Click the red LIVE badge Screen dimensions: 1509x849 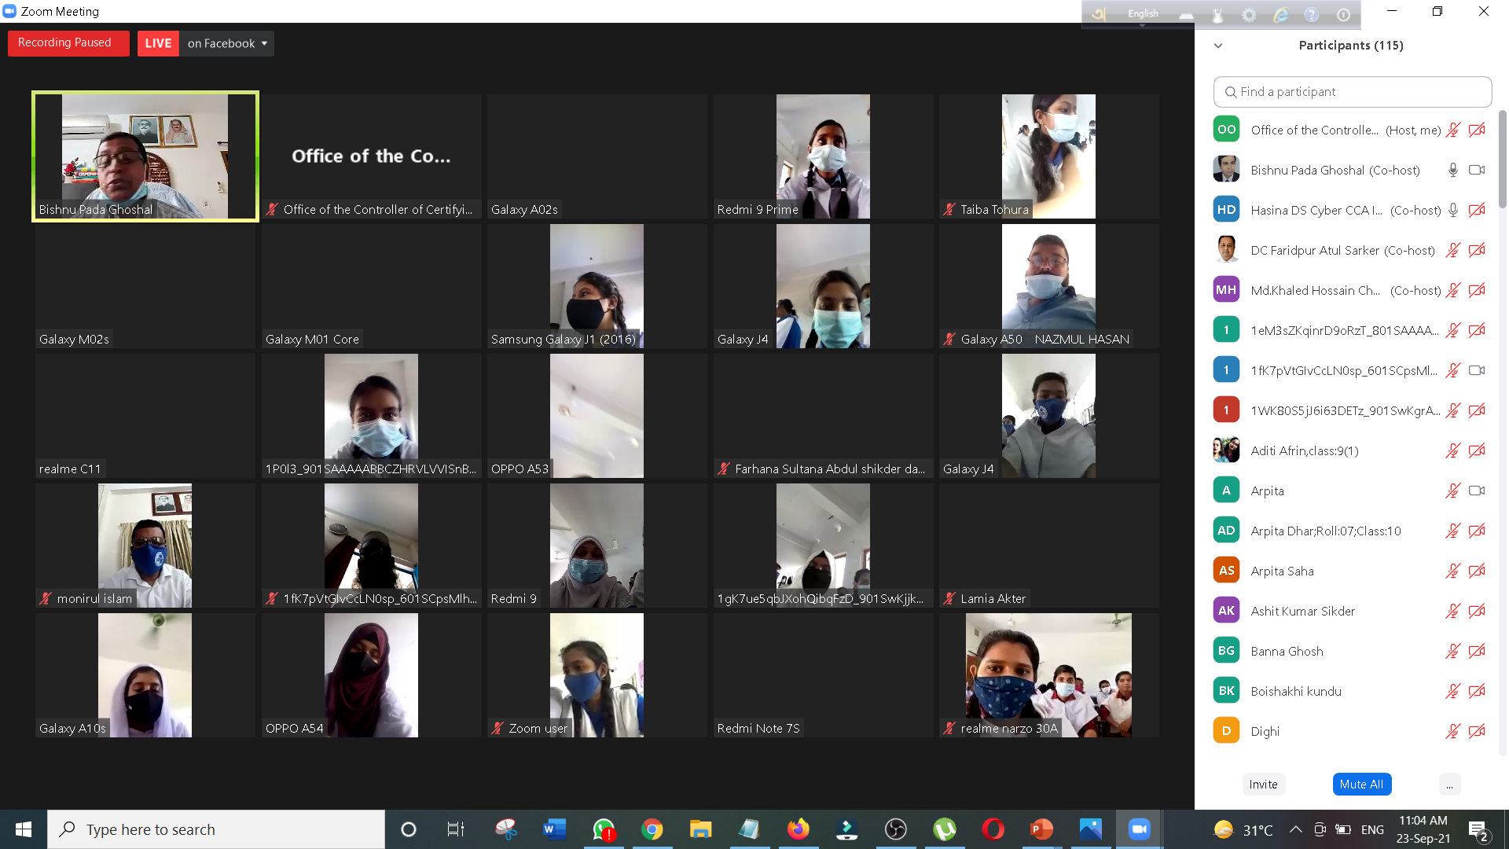[158, 43]
